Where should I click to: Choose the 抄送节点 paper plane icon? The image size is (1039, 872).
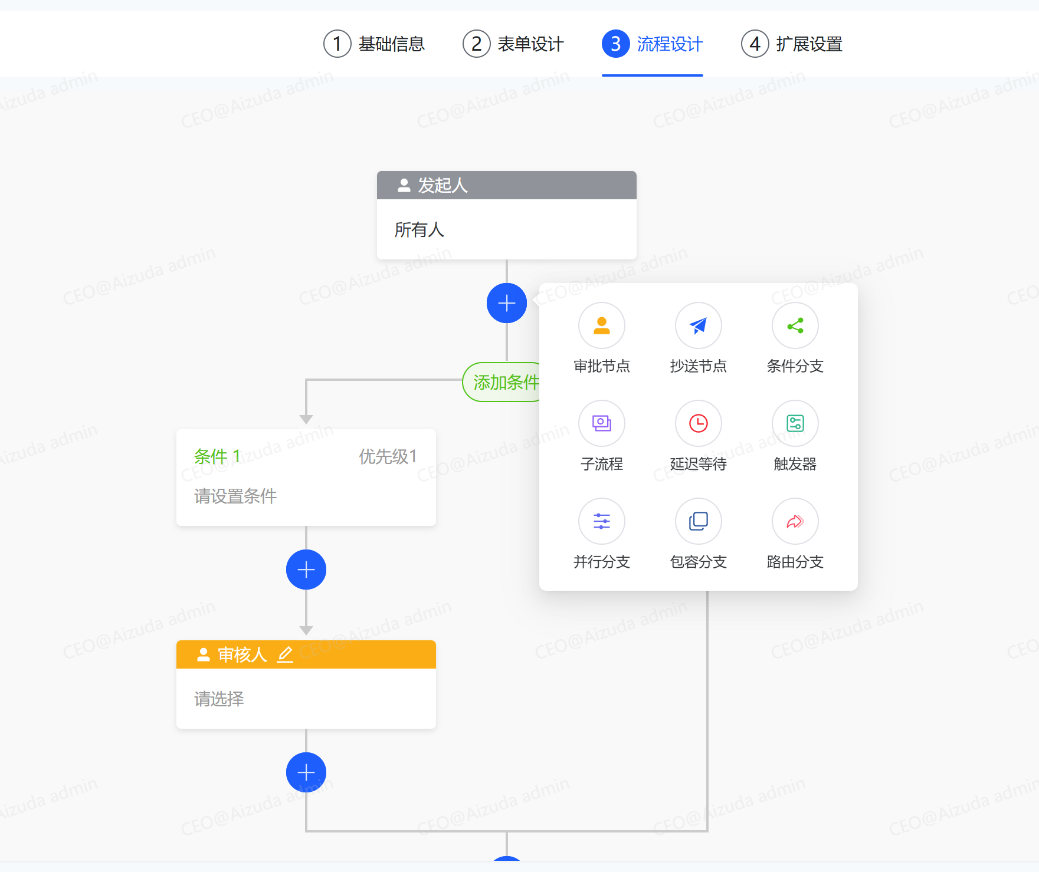click(x=698, y=325)
